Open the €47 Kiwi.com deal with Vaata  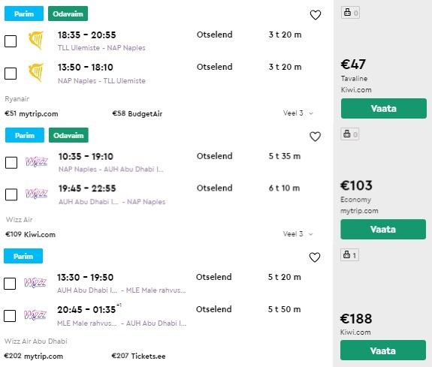coord(383,109)
